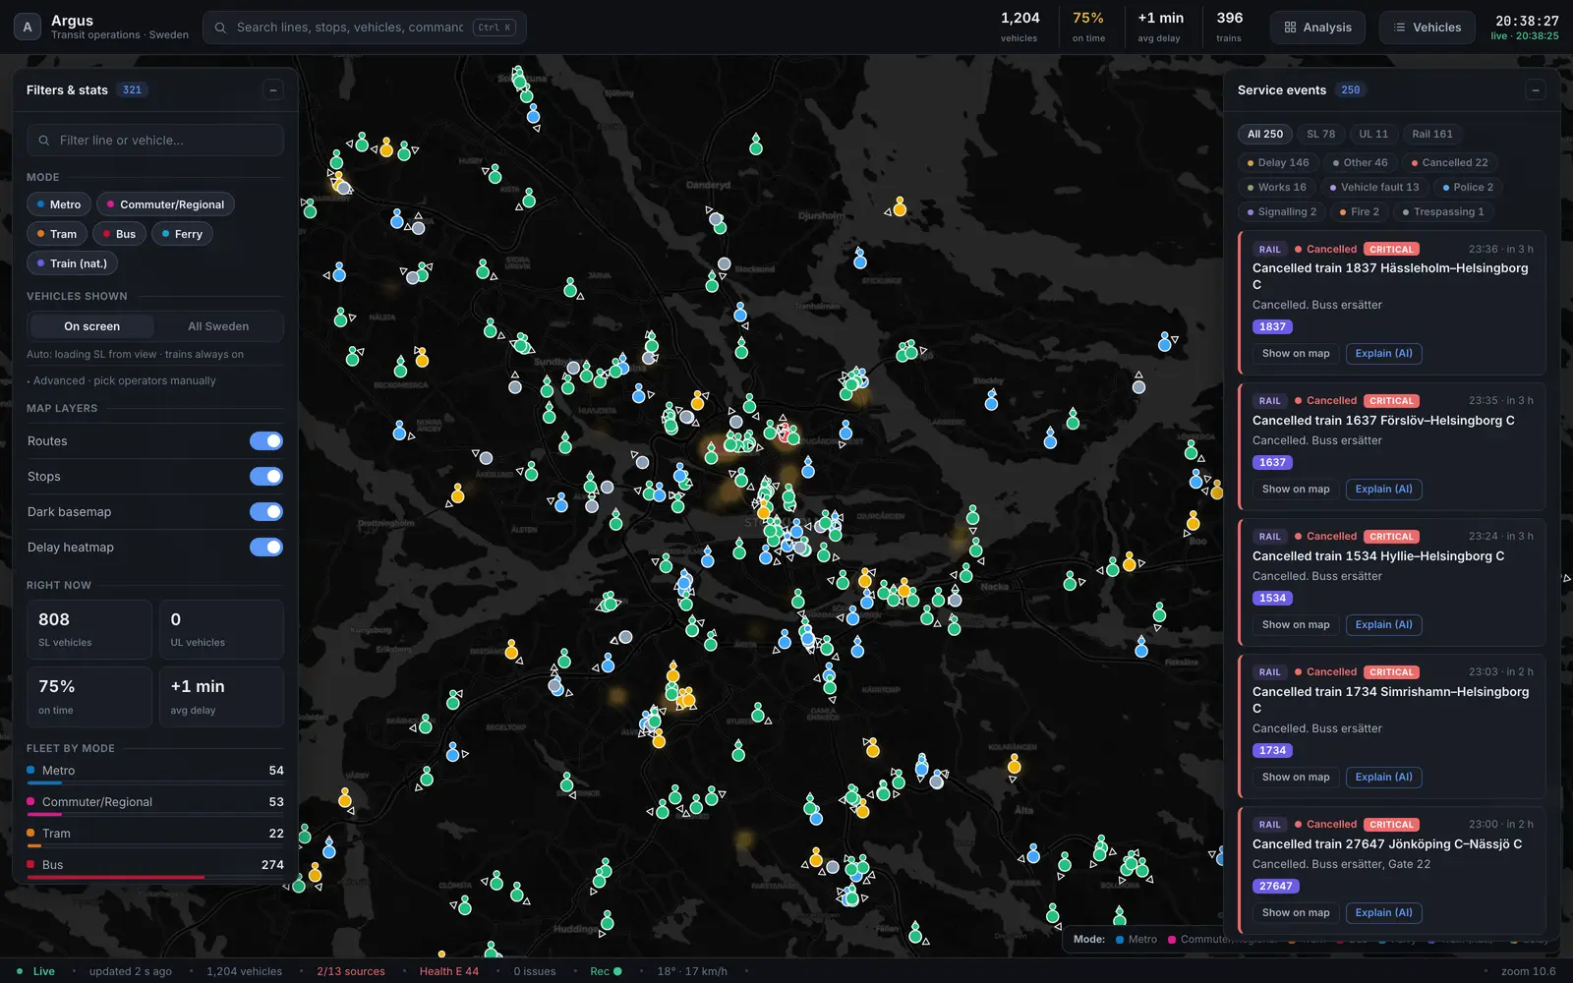The width and height of the screenshot is (1573, 983).
Task: Filter events by Police 2
Action: 1467,188
